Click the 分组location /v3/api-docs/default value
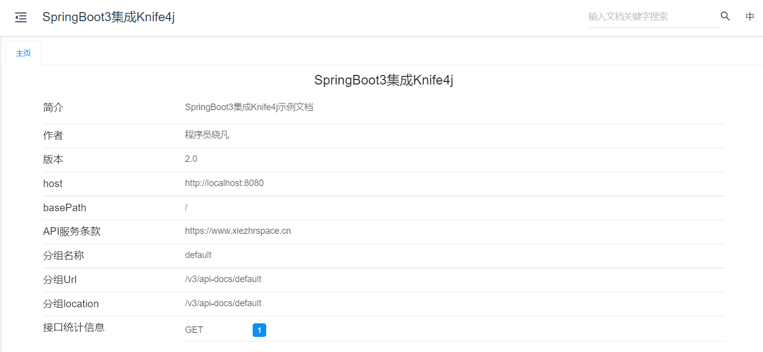This screenshot has height=352, width=763. pos(223,303)
